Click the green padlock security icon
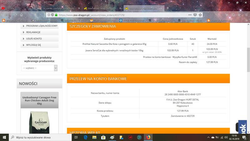 (56, 15)
